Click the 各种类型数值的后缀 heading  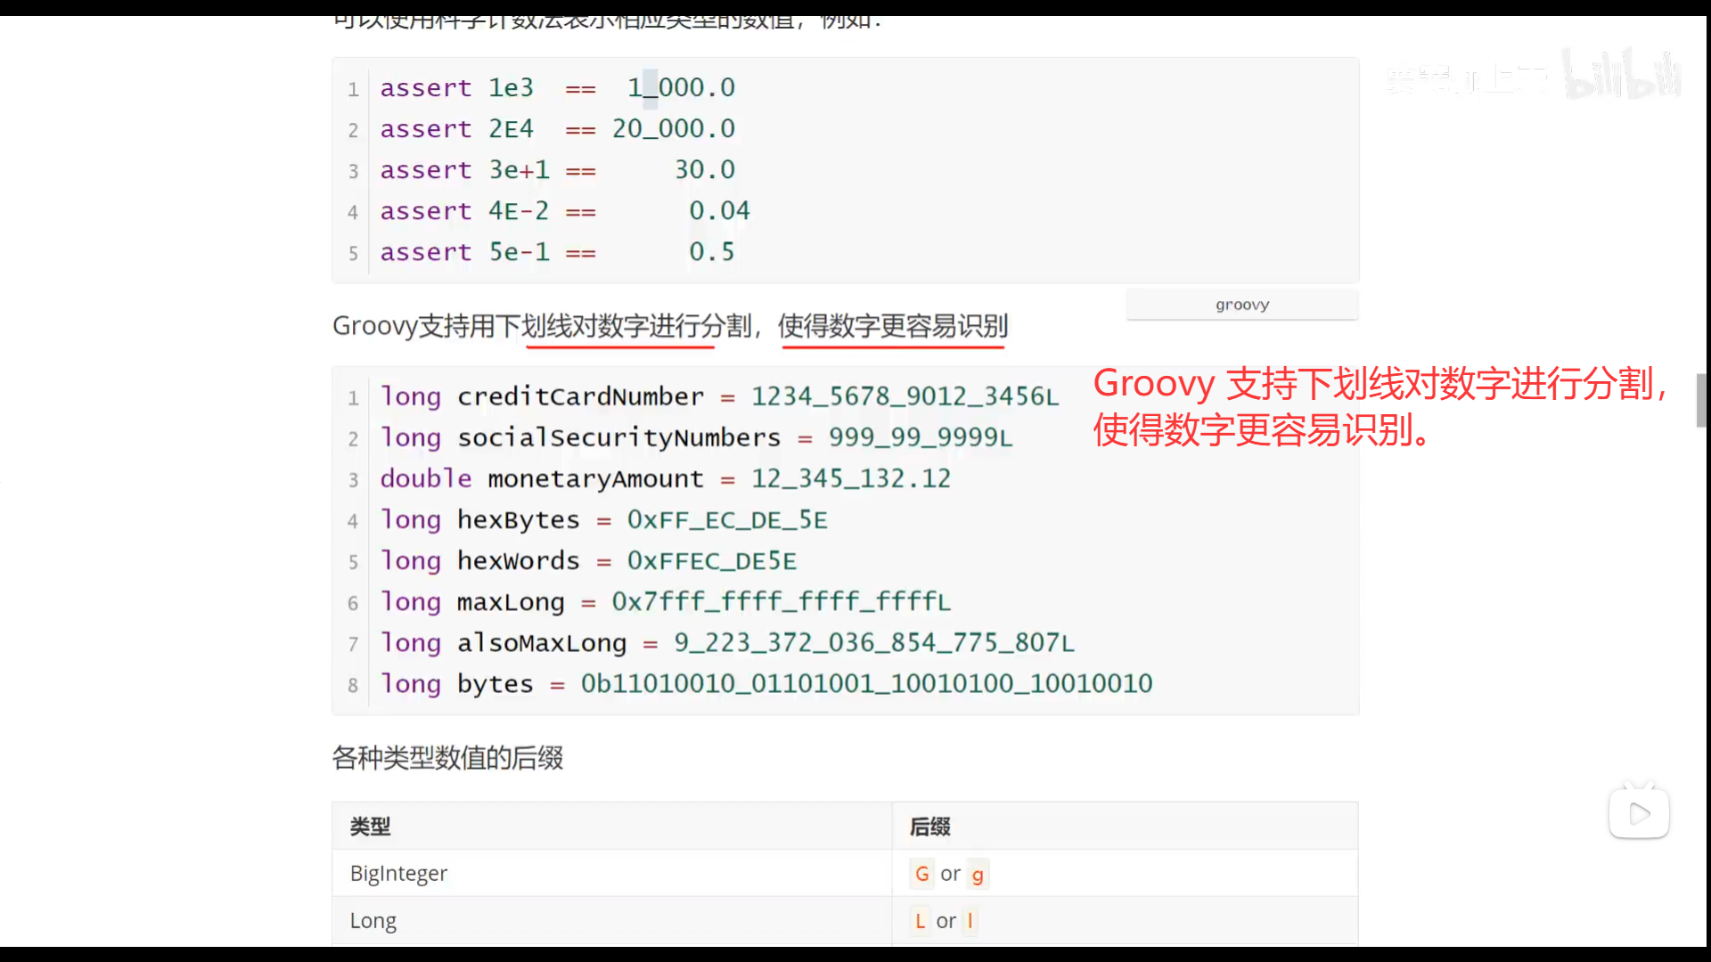click(447, 758)
